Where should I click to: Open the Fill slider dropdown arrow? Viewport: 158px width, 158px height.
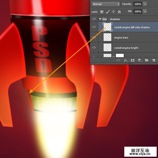145,12
